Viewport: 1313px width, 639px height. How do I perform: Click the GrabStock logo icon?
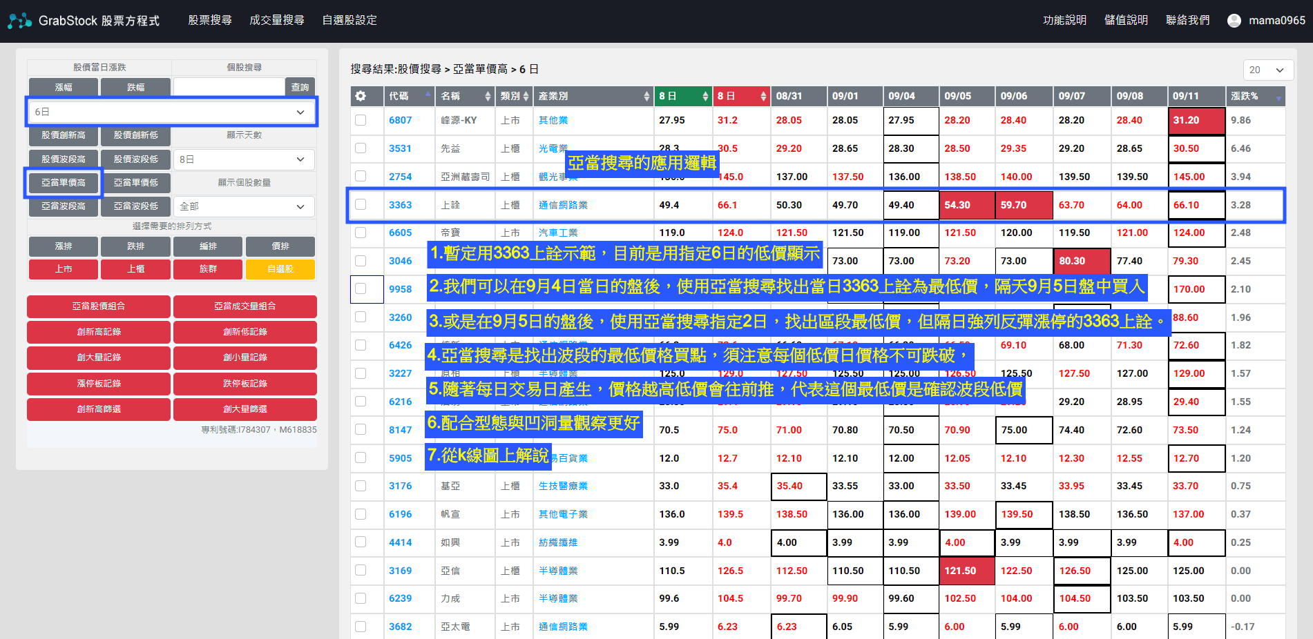pos(20,21)
